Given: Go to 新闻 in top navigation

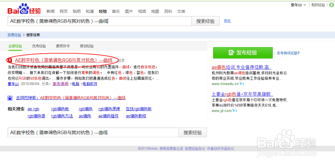Looking at the screenshot, I should [51, 11].
